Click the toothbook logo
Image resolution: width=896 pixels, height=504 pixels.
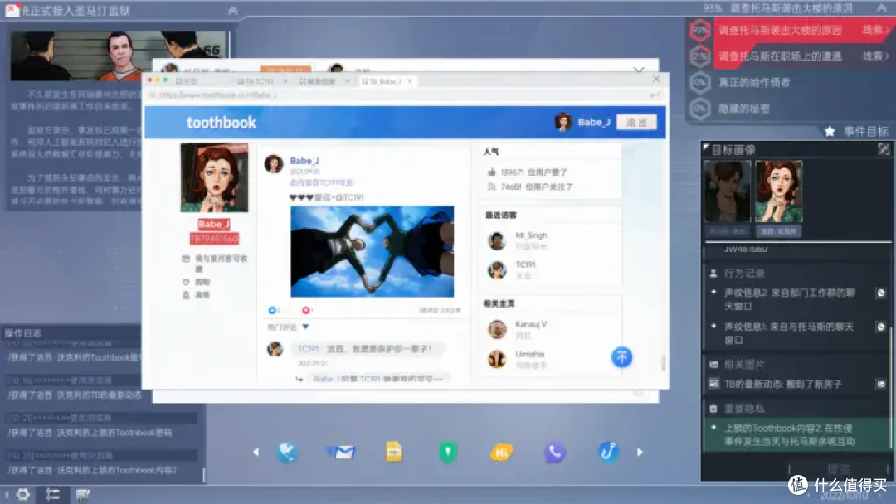(222, 122)
